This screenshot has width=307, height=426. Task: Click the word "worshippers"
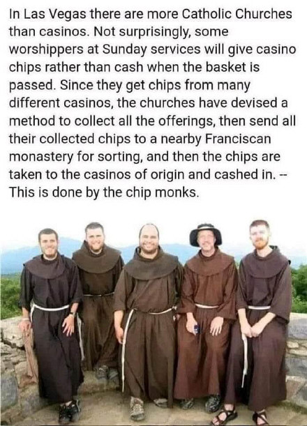(x=47, y=50)
